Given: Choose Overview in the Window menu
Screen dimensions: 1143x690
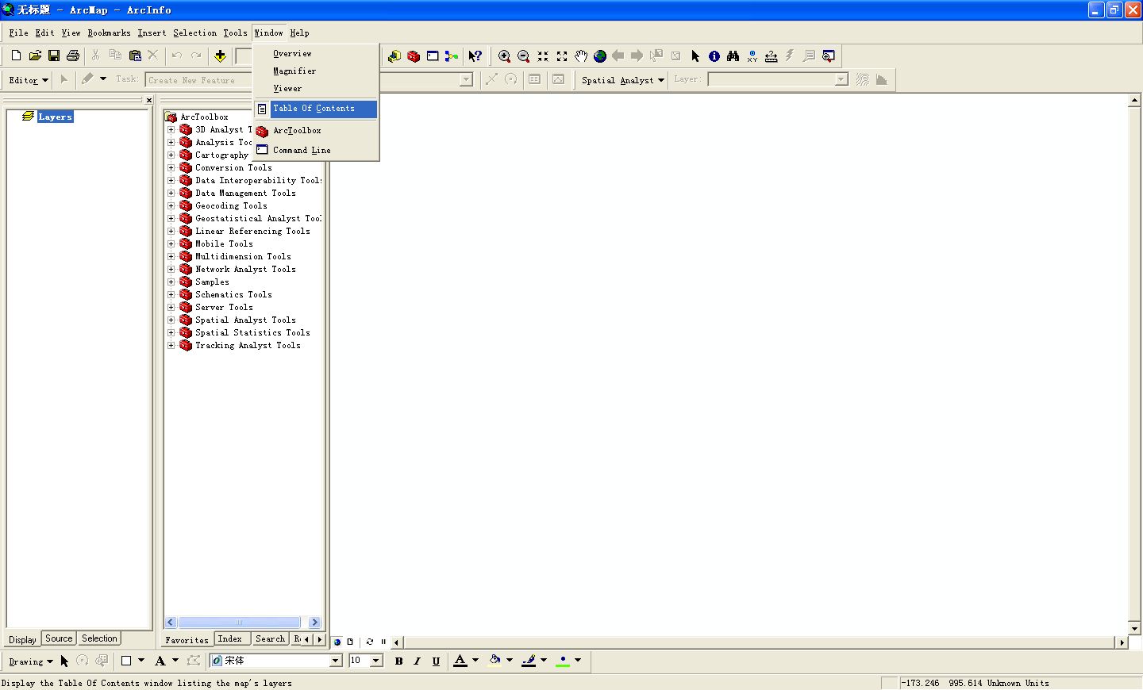Looking at the screenshot, I should pos(316,53).
